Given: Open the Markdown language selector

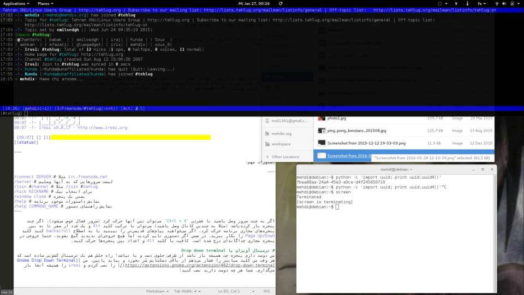Looking at the screenshot, I should point(157,291).
